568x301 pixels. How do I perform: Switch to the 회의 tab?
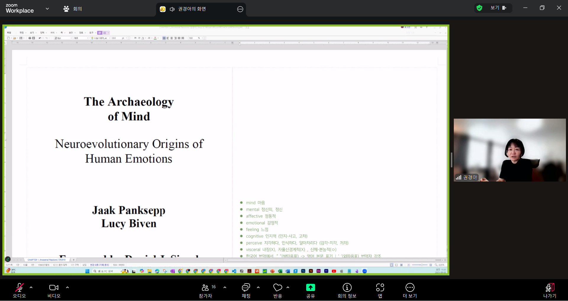[72, 9]
